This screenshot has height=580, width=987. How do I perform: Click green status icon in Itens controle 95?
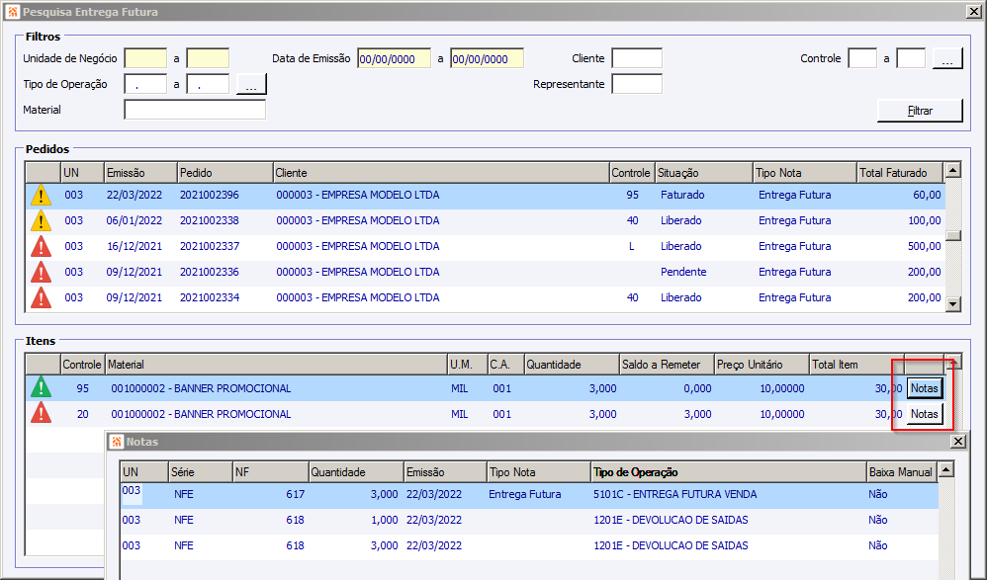[x=42, y=388]
